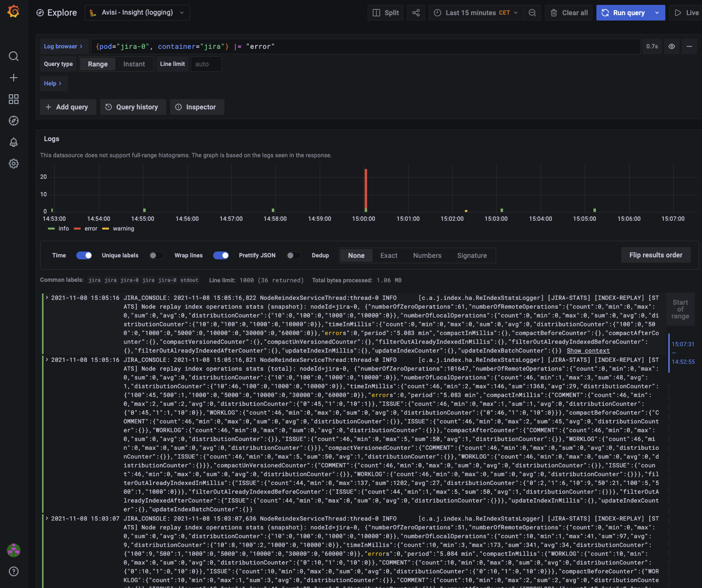Screen dimensions: 702x588
Task: Click Add query
Action: point(67,107)
